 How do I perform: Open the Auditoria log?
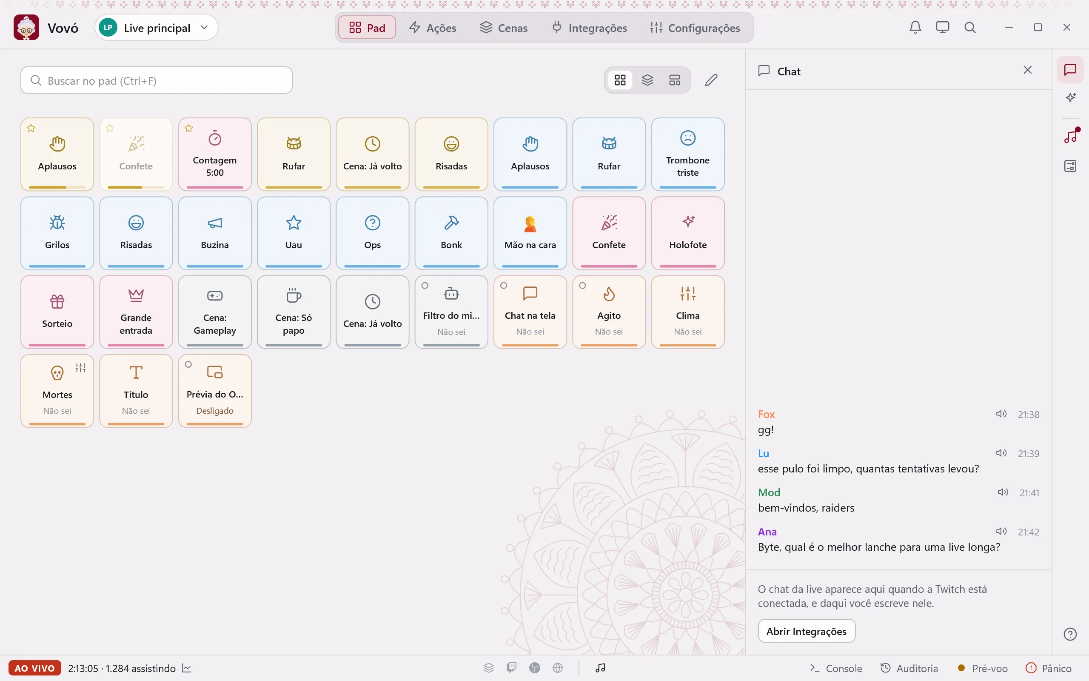click(909, 668)
